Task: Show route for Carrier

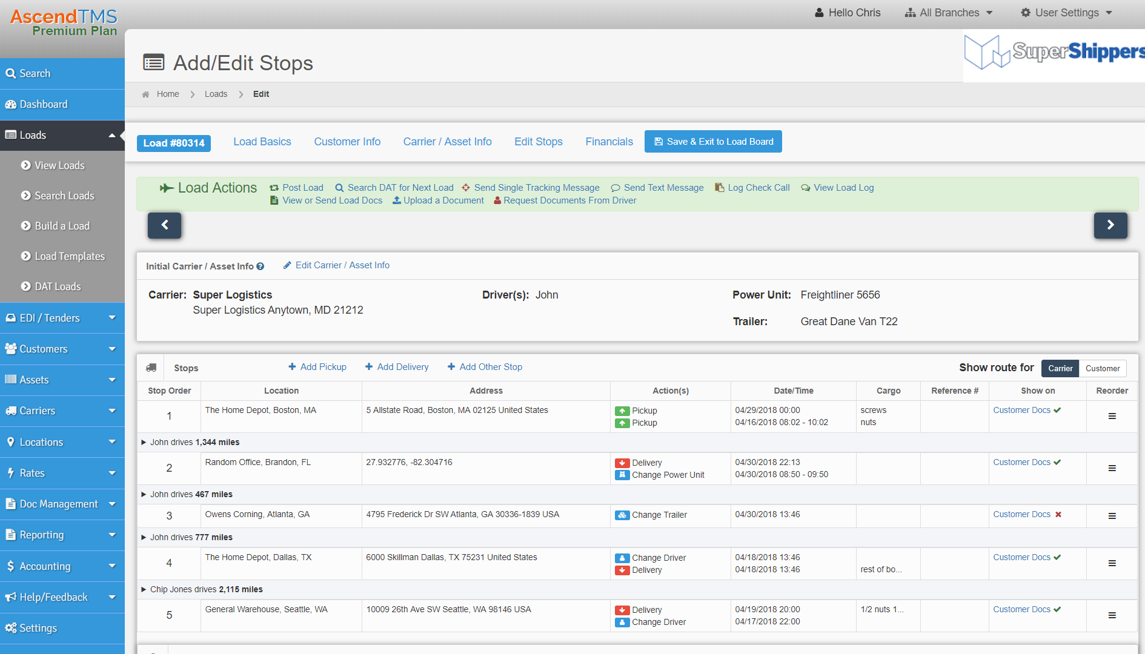Action: (x=1060, y=368)
